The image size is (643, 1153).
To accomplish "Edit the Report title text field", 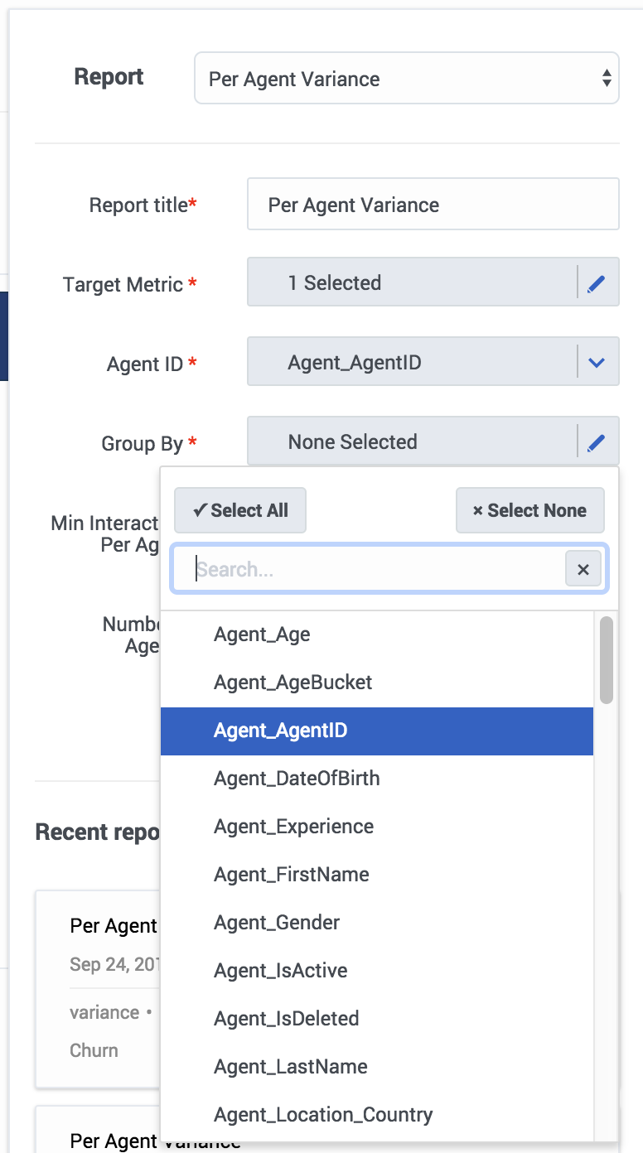I will [x=433, y=205].
